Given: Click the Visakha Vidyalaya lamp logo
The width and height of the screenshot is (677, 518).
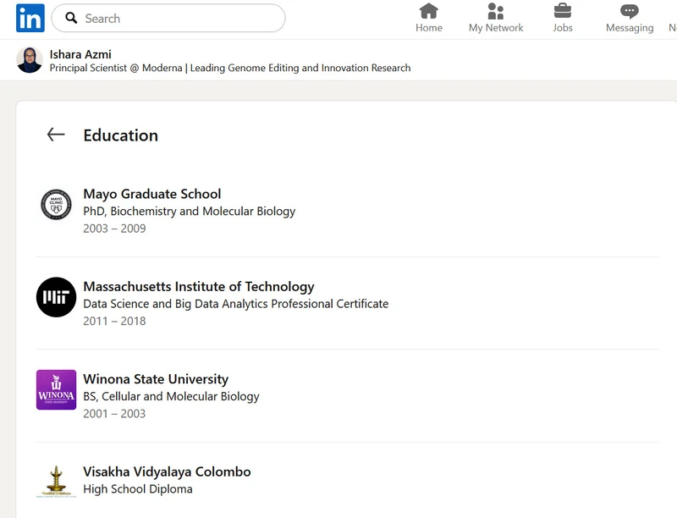Looking at the screenshot, I should click(x=57, y=480).
